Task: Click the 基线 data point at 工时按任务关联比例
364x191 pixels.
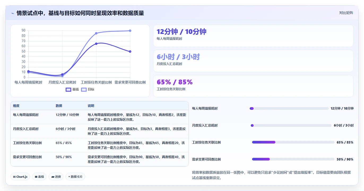Action: (96, 44)
